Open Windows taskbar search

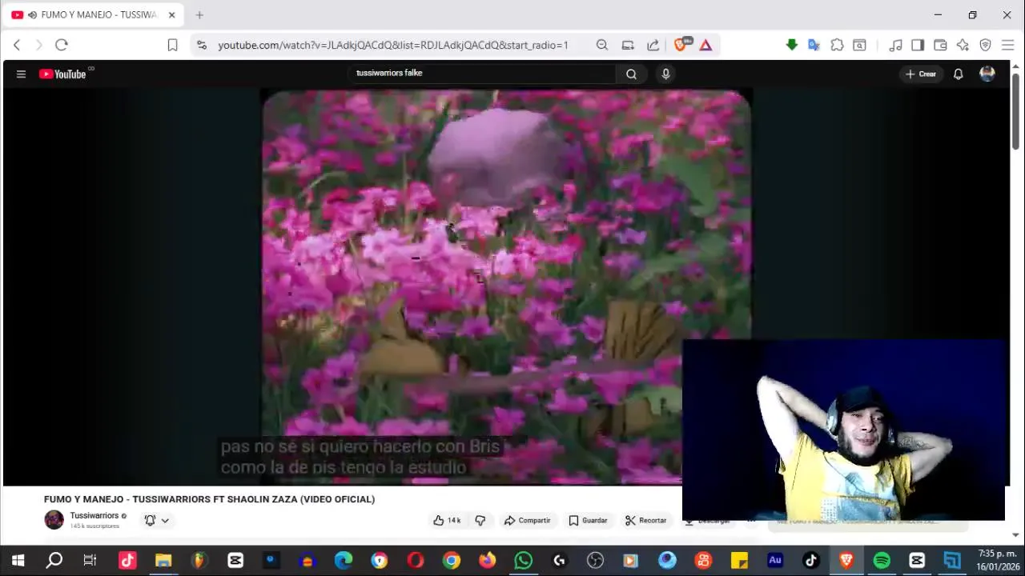pyautogui.click(x=54, y=561)
